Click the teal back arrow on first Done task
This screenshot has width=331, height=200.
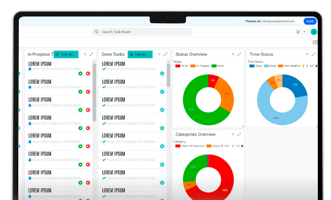coord(162,74)
